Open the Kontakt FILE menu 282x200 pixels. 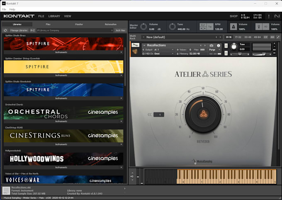point(41,16)
